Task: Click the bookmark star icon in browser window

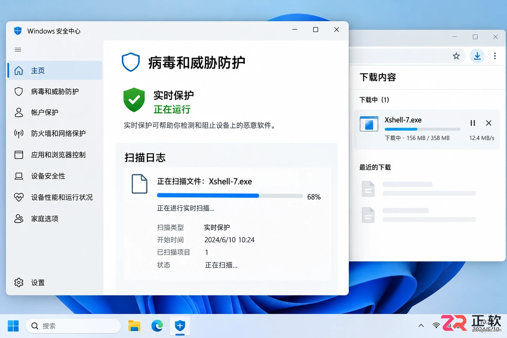Action: tap(456, 56)
